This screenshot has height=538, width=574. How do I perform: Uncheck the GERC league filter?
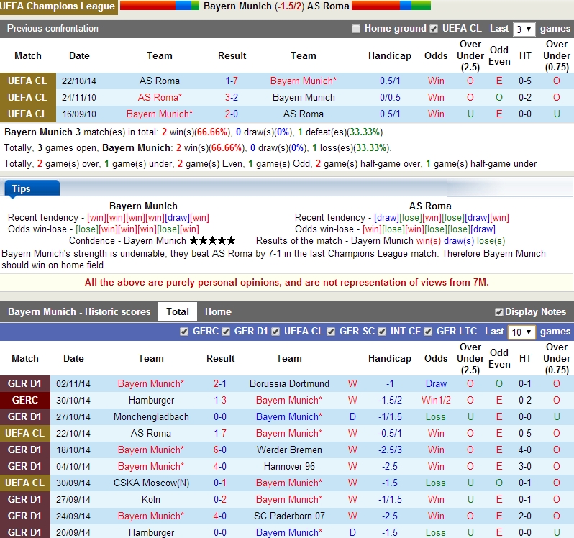click(x=184, y=332)
